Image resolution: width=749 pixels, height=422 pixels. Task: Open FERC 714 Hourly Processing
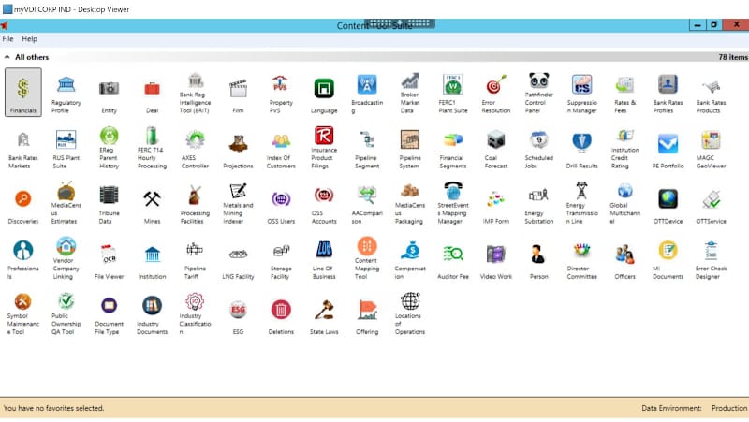point(152,149)
